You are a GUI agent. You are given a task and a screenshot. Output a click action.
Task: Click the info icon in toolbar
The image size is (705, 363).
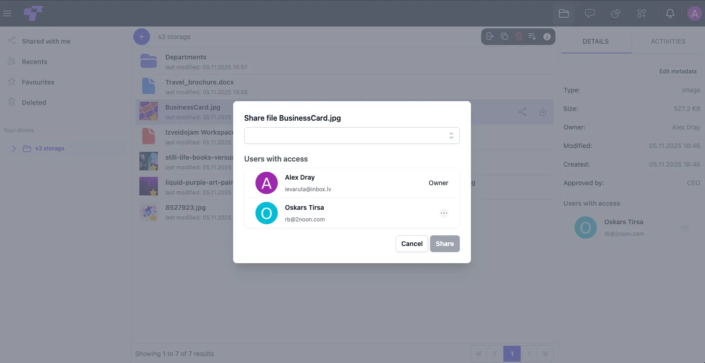[547, 37]
